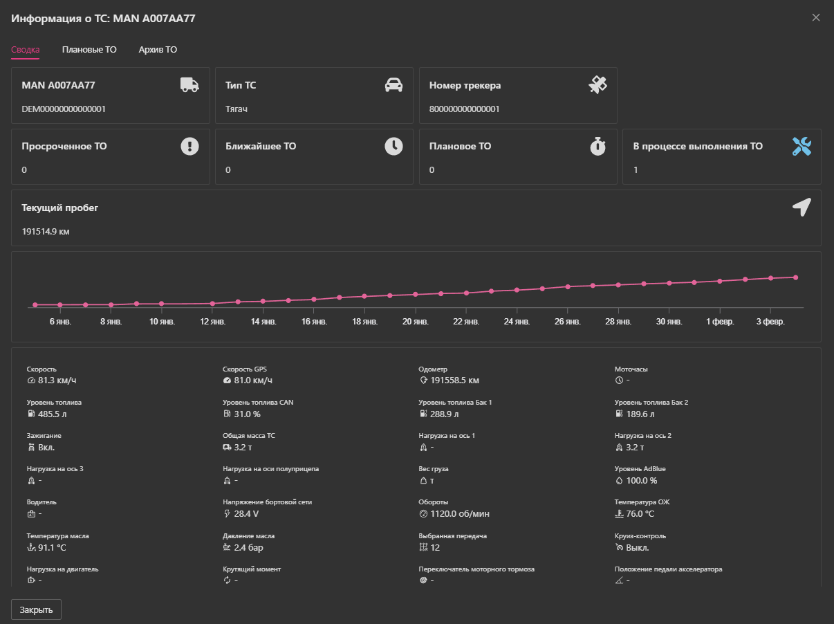834x624 pixels.
Task: Select the Сводка tab
Action: coord(25,50)
